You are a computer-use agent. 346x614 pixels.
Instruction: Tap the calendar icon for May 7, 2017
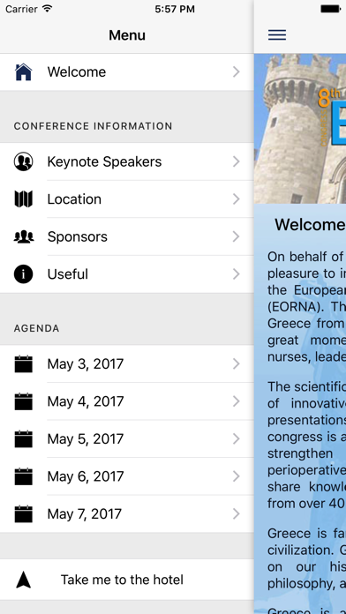[x=24, y=513]
